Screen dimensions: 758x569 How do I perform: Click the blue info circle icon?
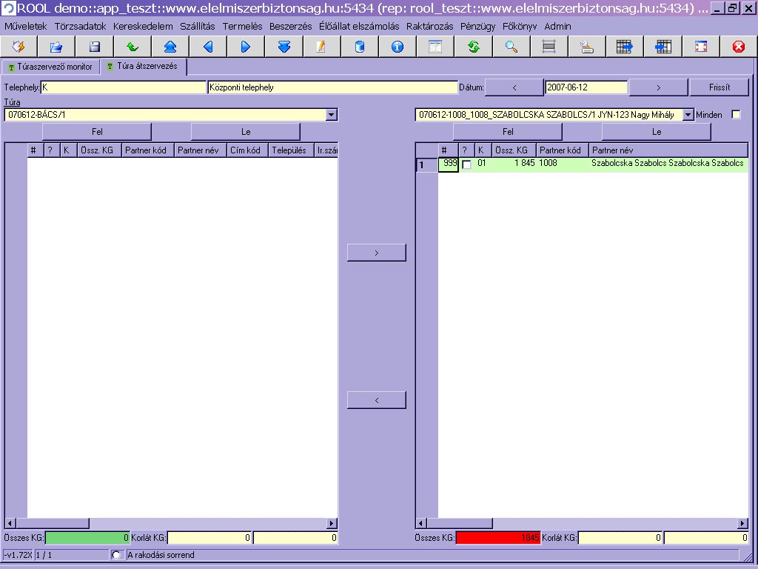click(x=398, y=47)
